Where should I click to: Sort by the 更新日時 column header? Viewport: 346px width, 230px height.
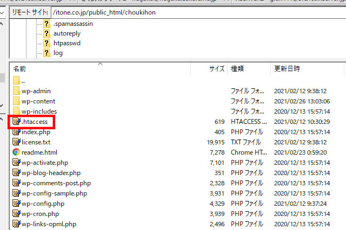coord(307,69)
